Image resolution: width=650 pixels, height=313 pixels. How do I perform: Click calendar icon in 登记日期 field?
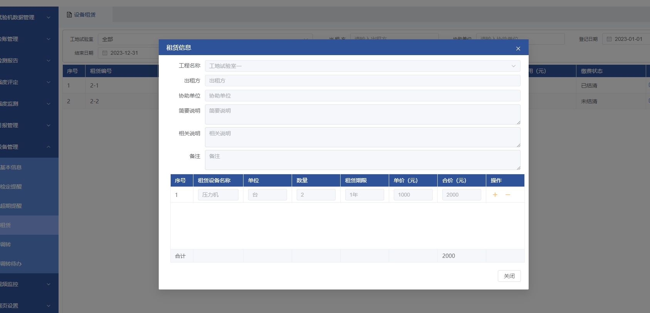pos(609,39)
